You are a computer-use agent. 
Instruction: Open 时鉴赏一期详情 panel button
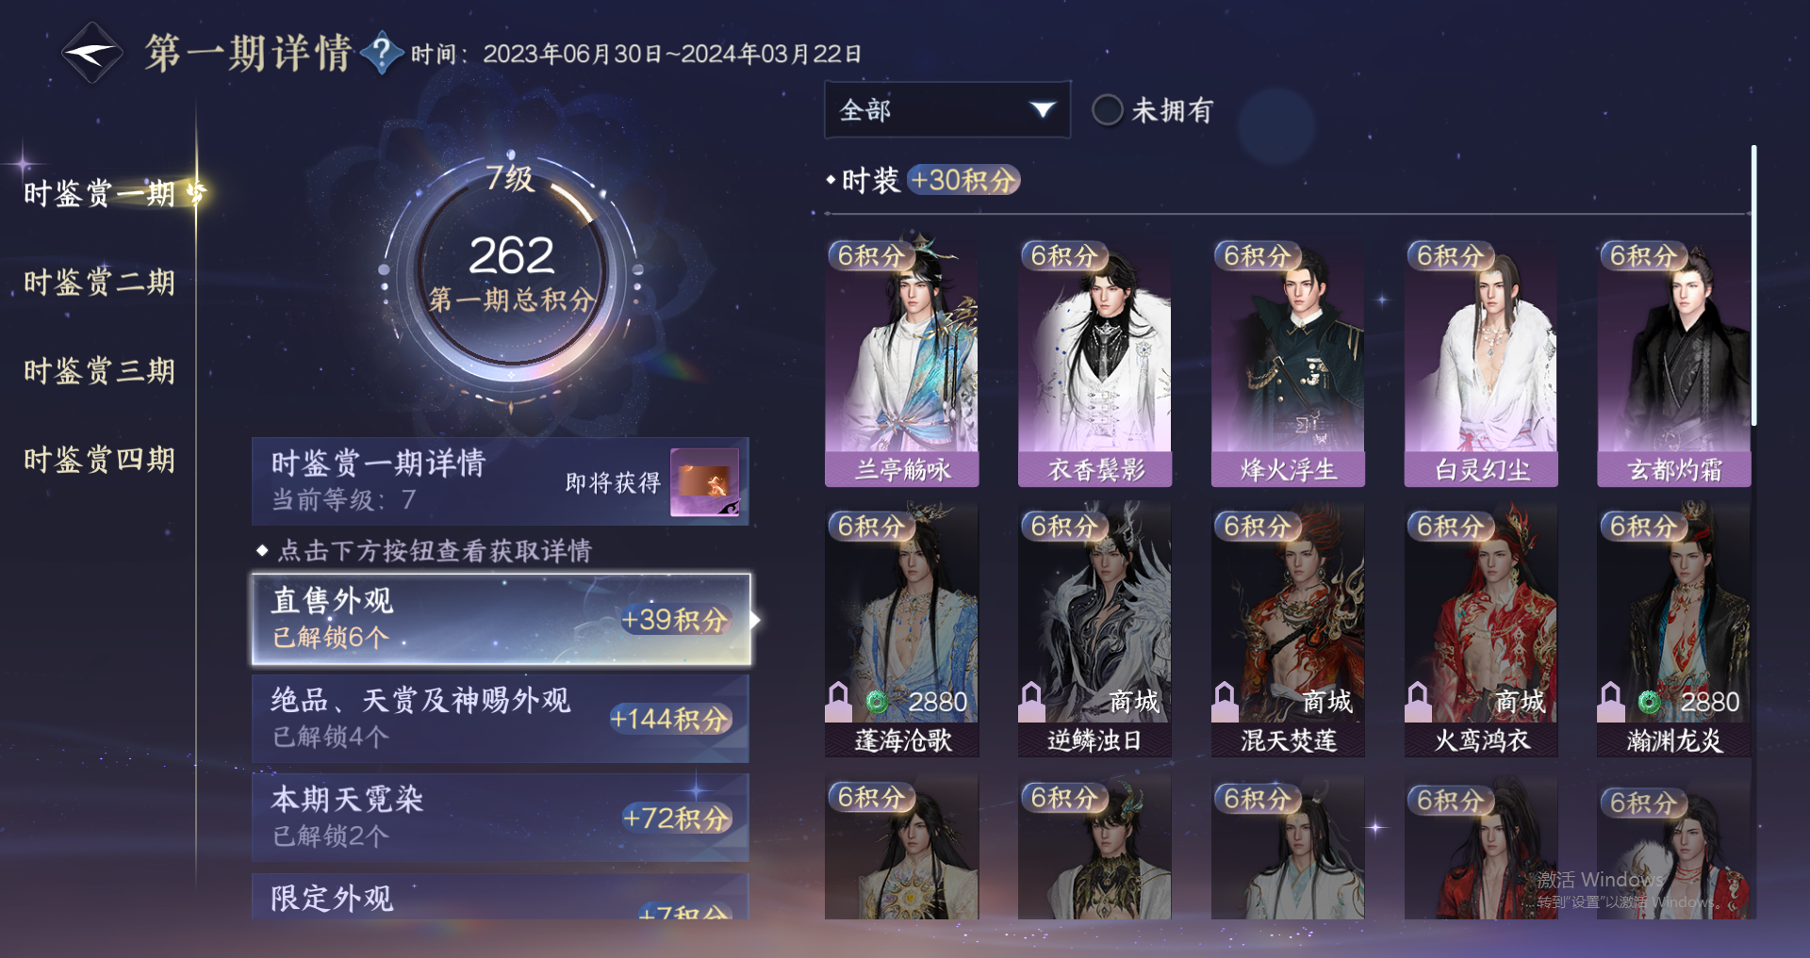click(501, 481)
